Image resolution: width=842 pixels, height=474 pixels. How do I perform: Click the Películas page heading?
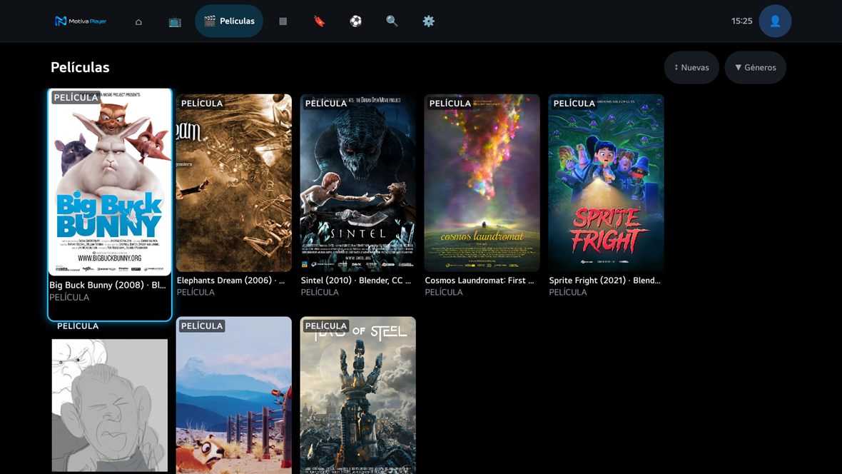click(80, 67)
